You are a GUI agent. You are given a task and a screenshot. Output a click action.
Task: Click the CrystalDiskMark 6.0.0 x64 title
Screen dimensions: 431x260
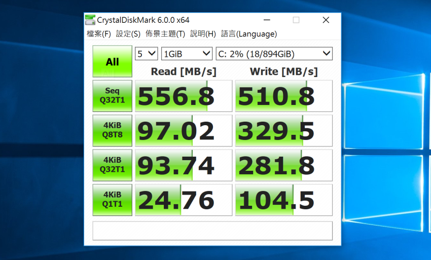(x=143, y=20)
